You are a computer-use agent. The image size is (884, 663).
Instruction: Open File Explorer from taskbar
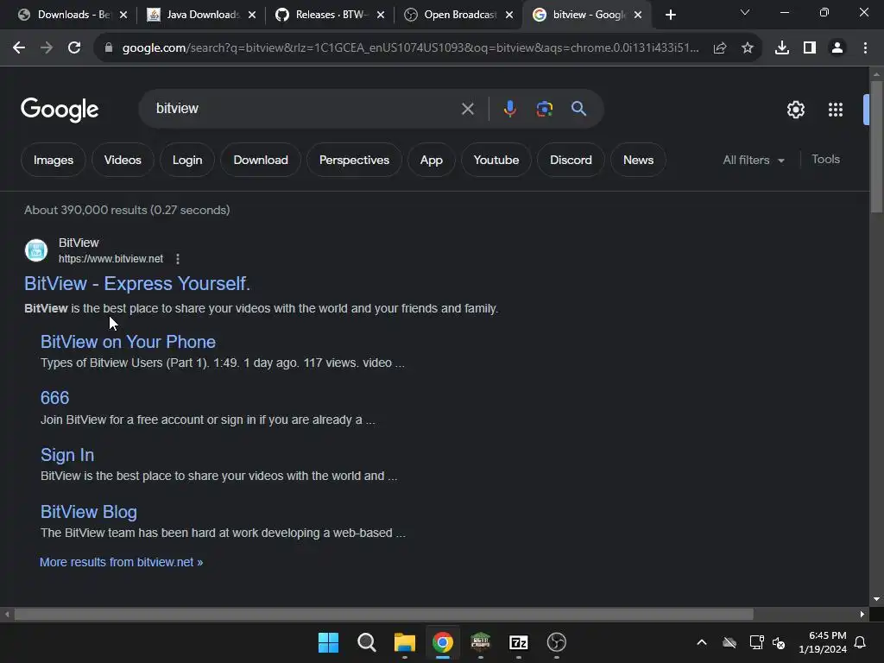404,642
